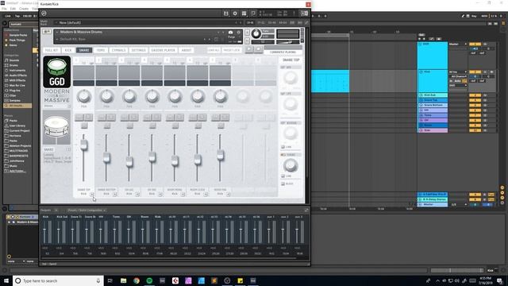
Task: Select the FULL KIT tab
Action: click(x=52, y=50)
